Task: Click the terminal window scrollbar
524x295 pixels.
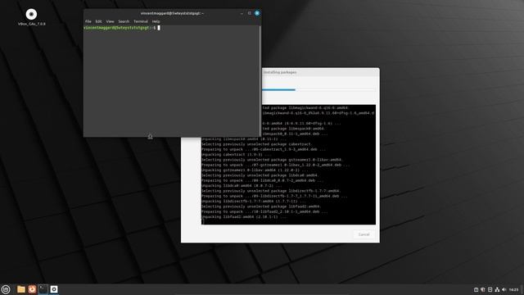Action: click(260, 80)
